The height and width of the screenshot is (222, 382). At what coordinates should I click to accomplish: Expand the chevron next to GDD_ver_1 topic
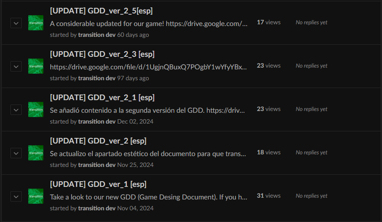pos(16,196)
